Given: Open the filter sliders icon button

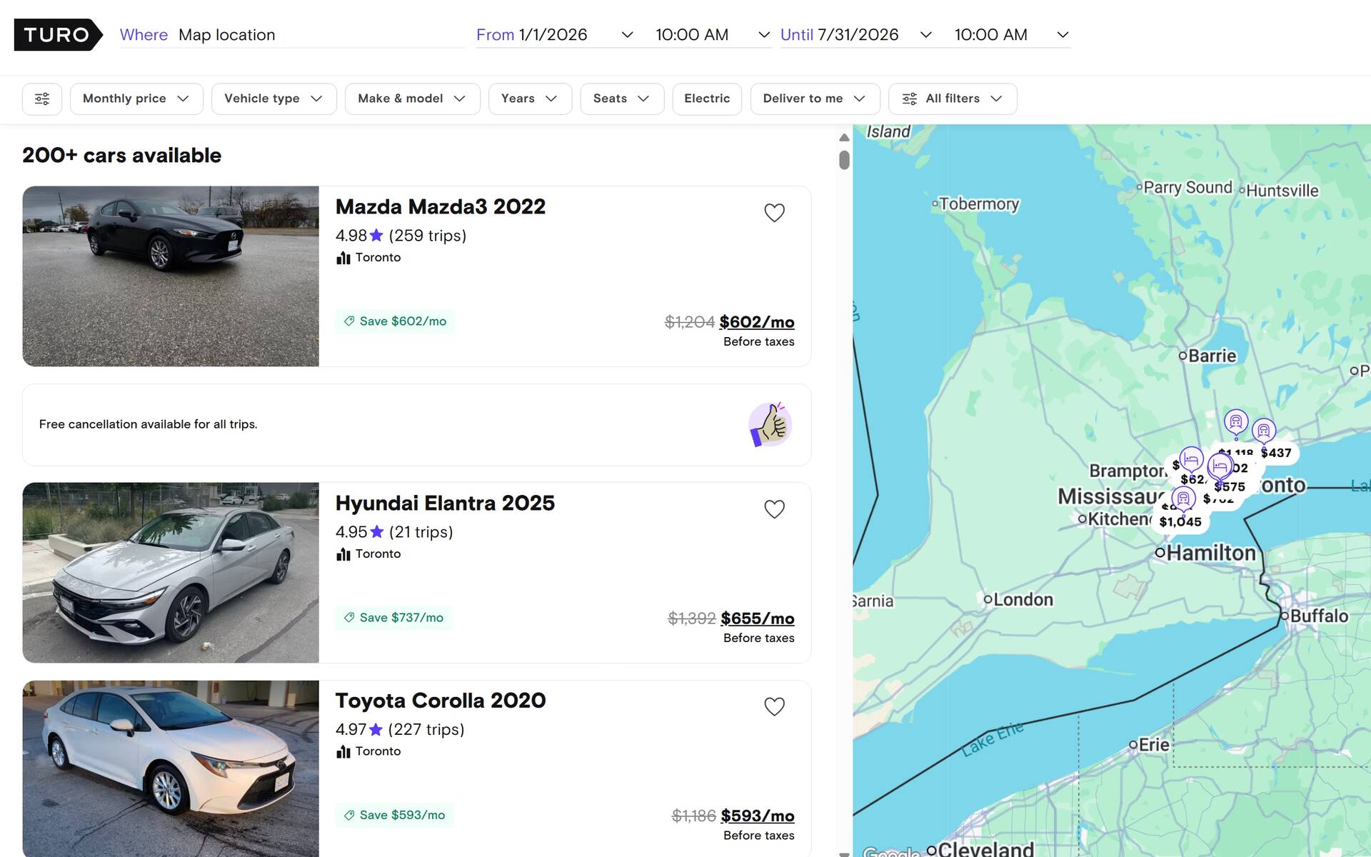Looking at the screenshot, I should click(x=42, y=99).
